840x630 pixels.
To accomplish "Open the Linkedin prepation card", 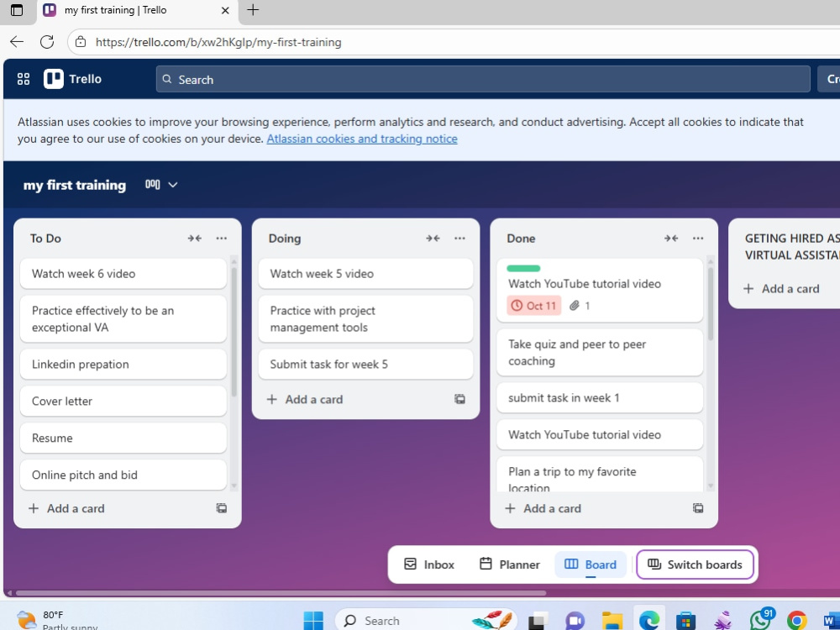I will click(x=123, y=365).
